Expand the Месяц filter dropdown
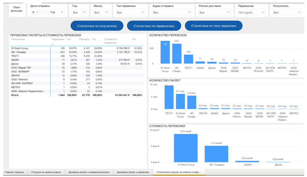This screenshot has height=177, width=307. click(101, 12)
